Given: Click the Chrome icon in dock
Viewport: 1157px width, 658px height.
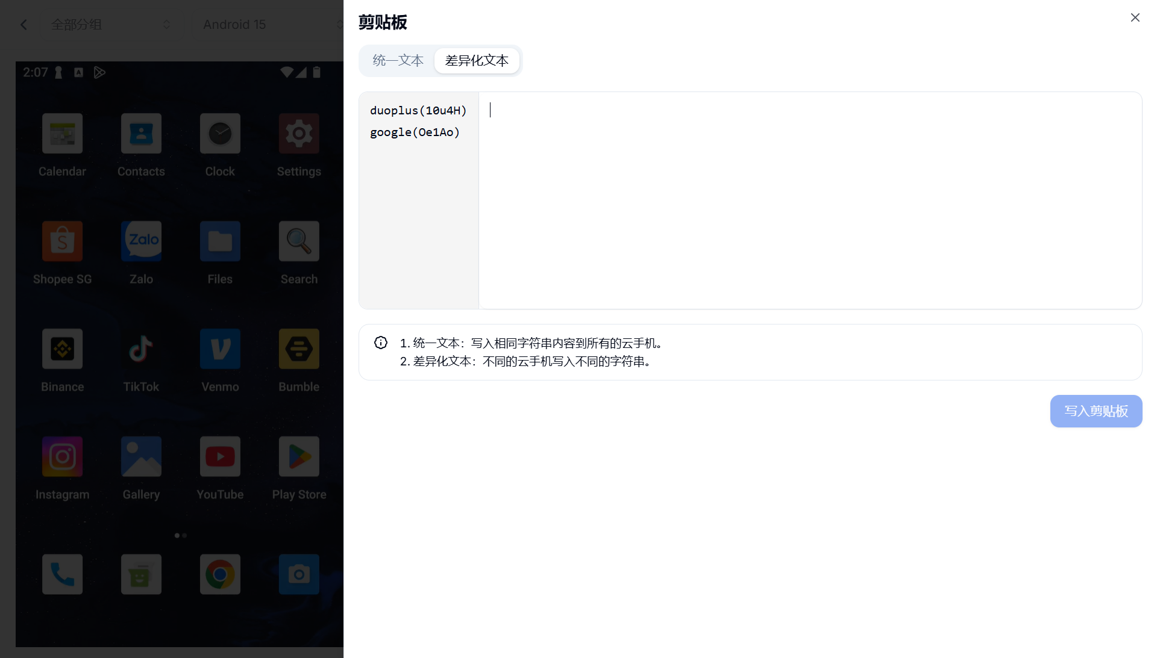Looking at the screenshot, I should [220, 574].
